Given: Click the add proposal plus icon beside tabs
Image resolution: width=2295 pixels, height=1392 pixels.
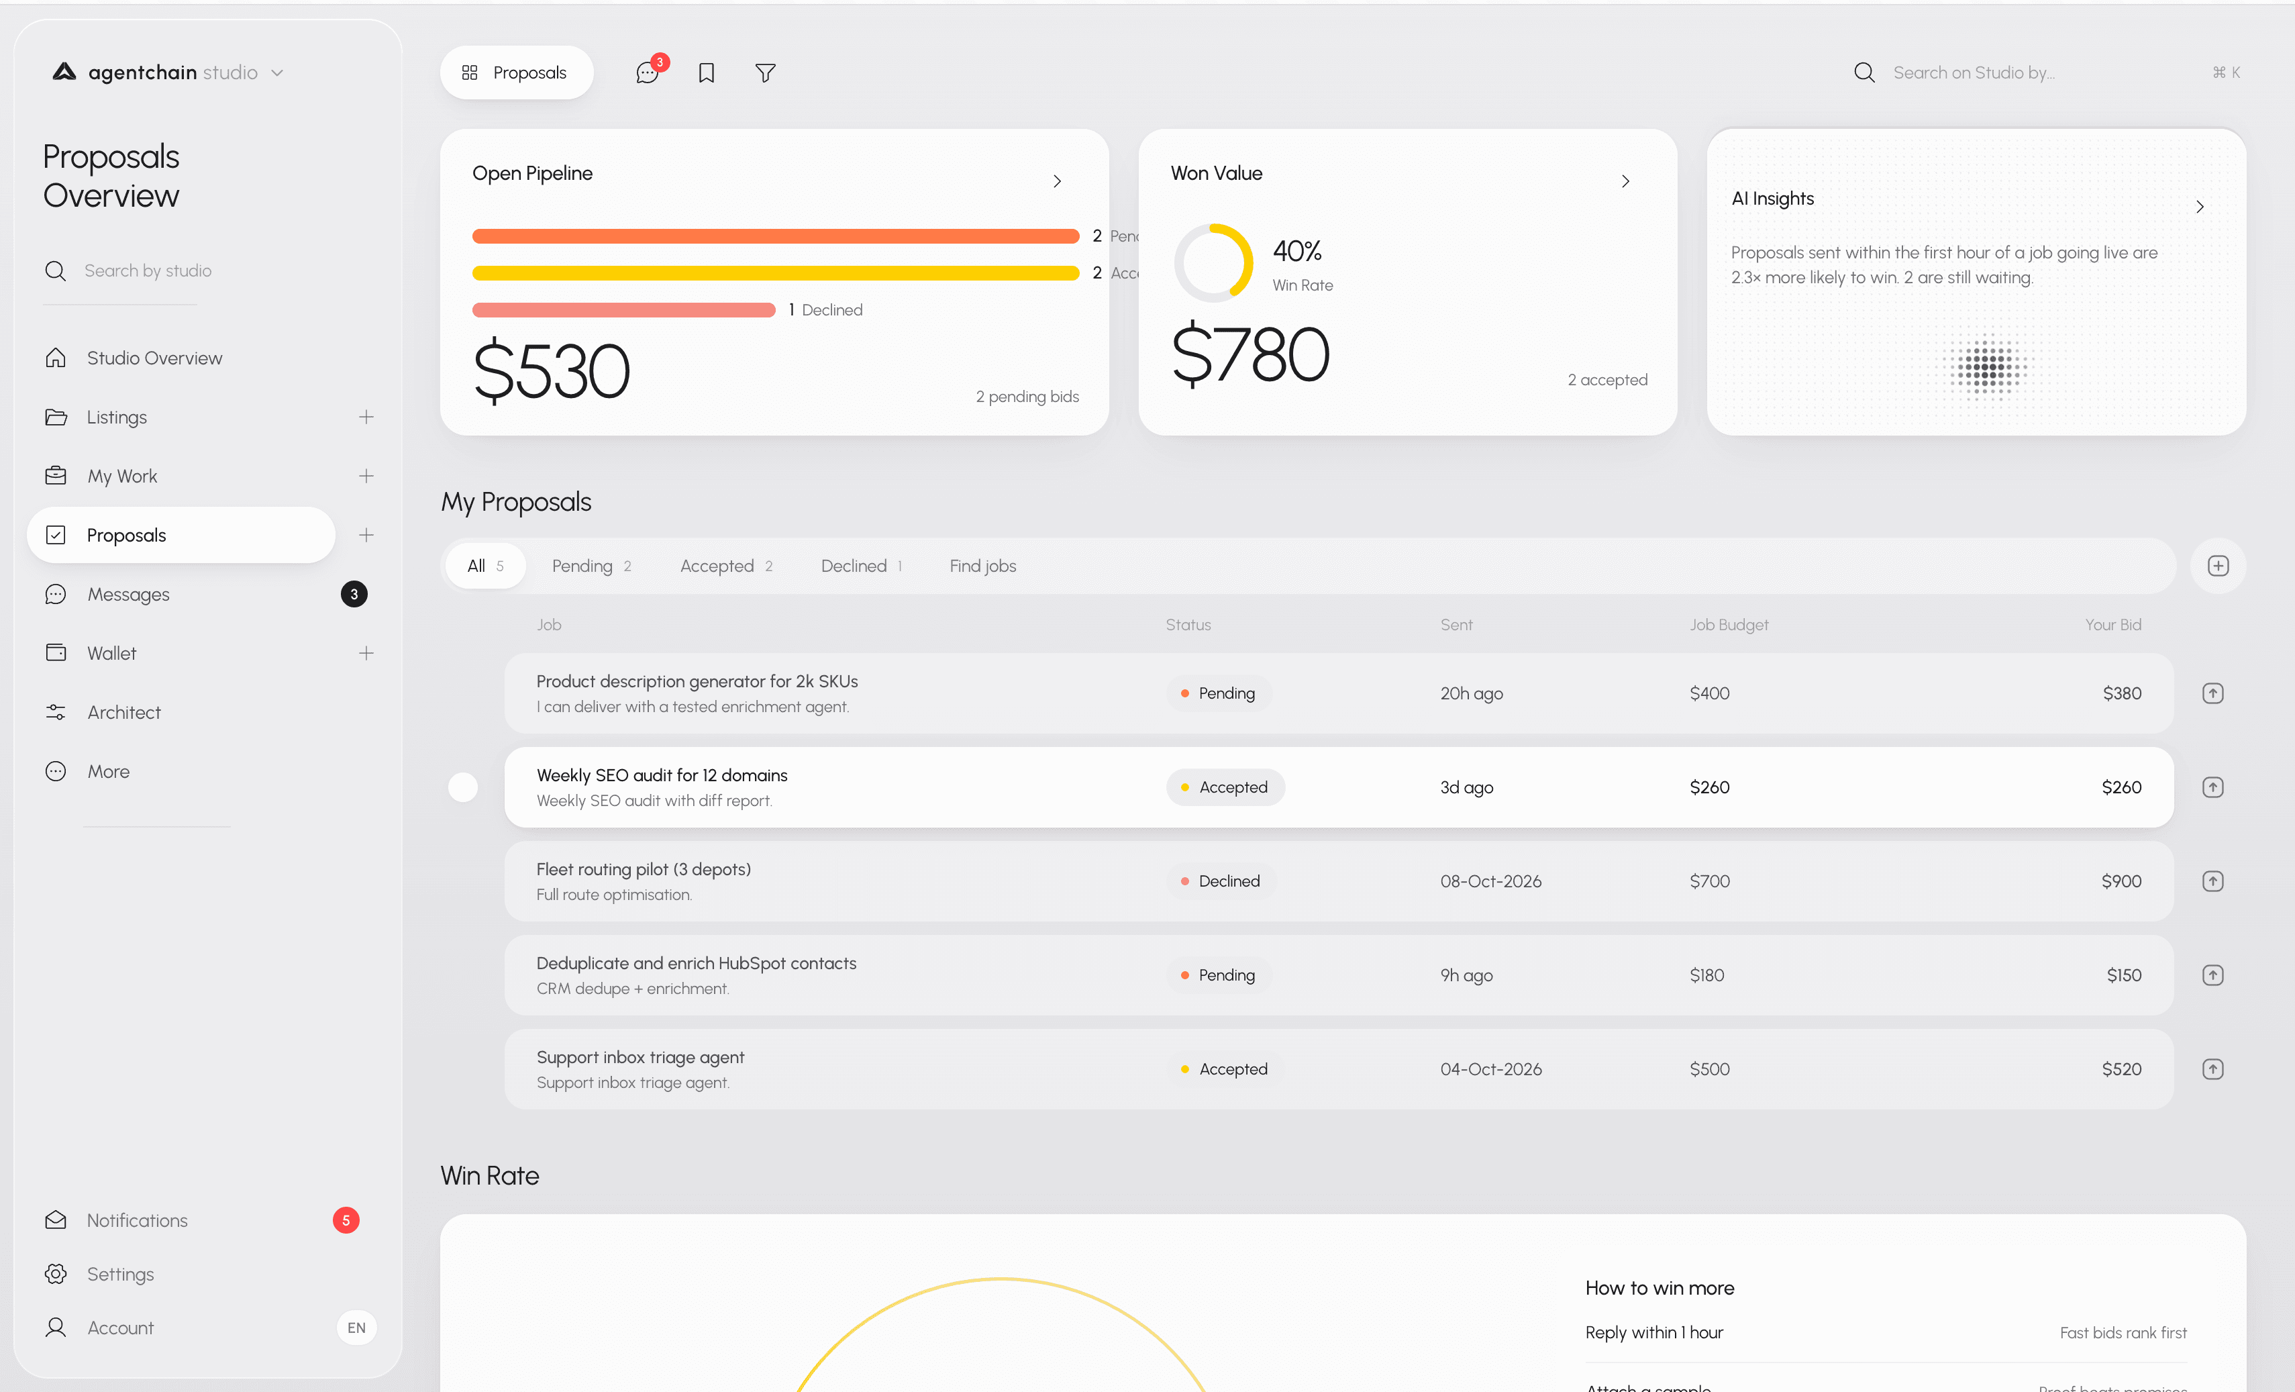Looking at the screenshot, I should point(2218,566).
